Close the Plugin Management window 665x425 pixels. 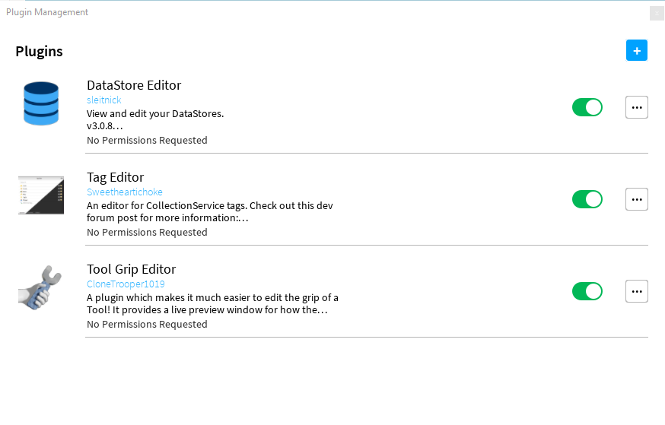point(657,13)
